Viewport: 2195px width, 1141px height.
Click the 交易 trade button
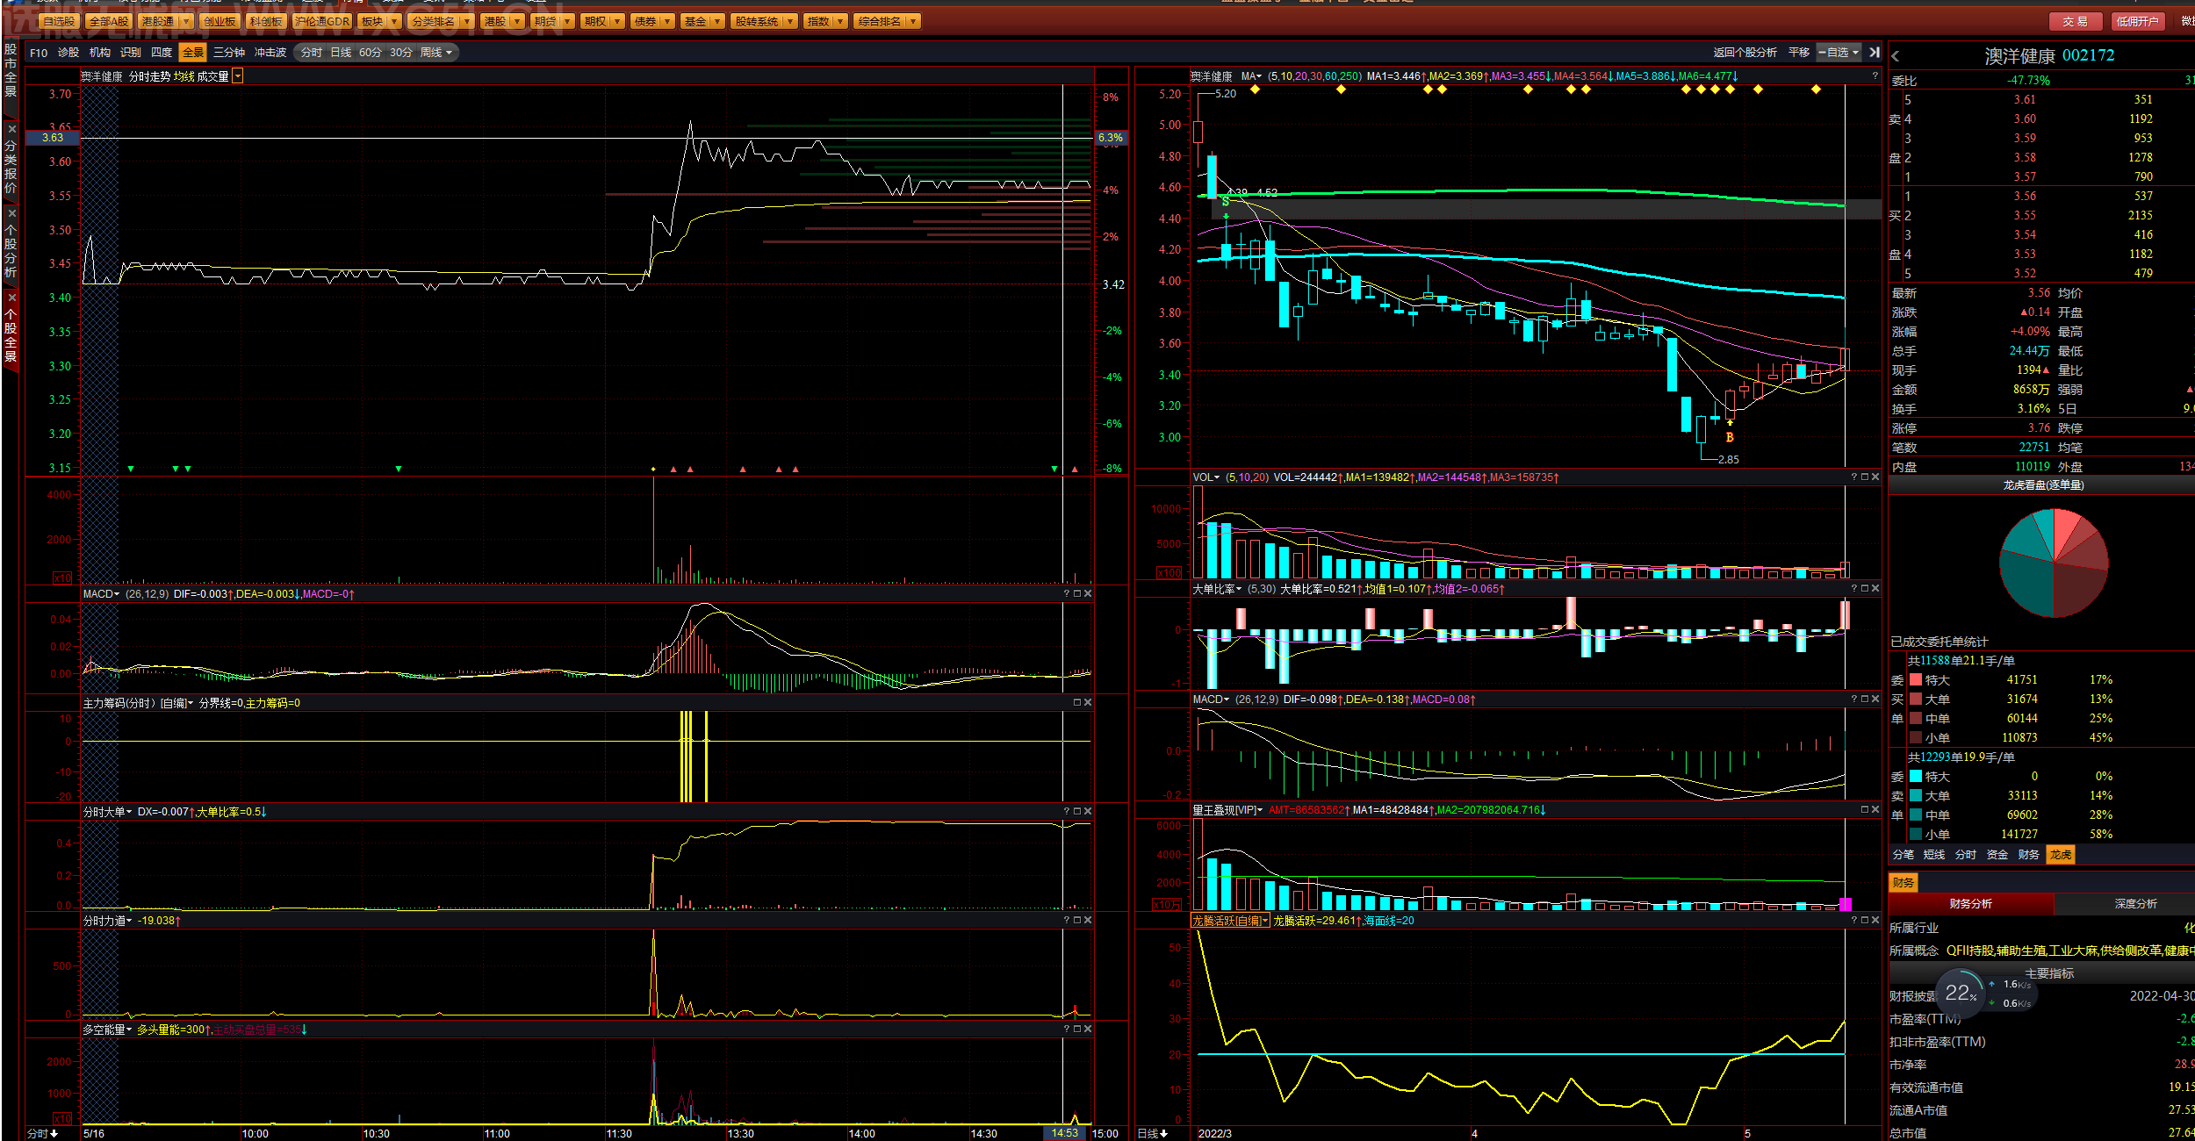click(x=2075, y=22)
